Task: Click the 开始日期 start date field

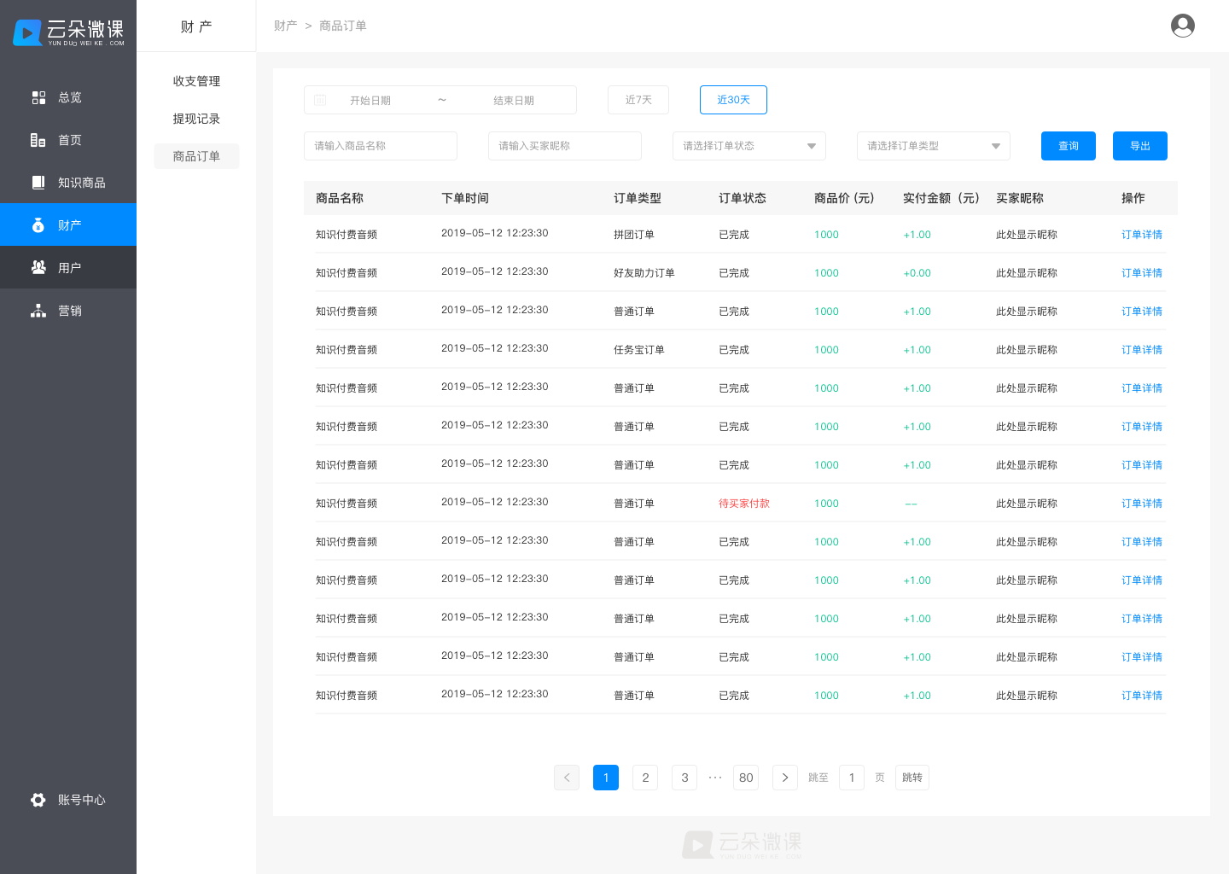Action: (370, 101)
